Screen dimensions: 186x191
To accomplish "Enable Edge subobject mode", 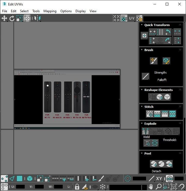I will (12, 179).
